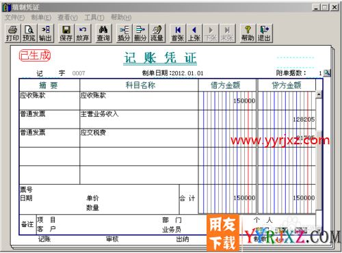Open the 工具(T) menu

pyautogui.click(x=94, y=17)
